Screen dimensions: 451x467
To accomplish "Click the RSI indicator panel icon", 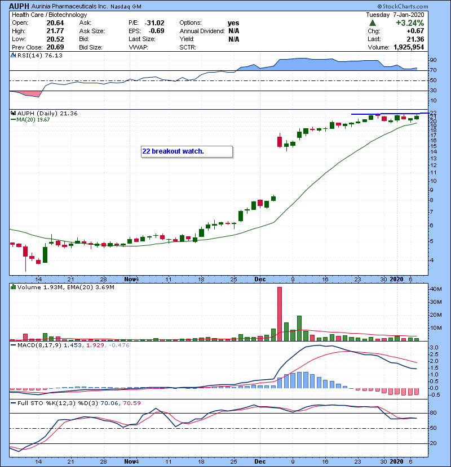I will pyautogui.click(x=13, y=55).
